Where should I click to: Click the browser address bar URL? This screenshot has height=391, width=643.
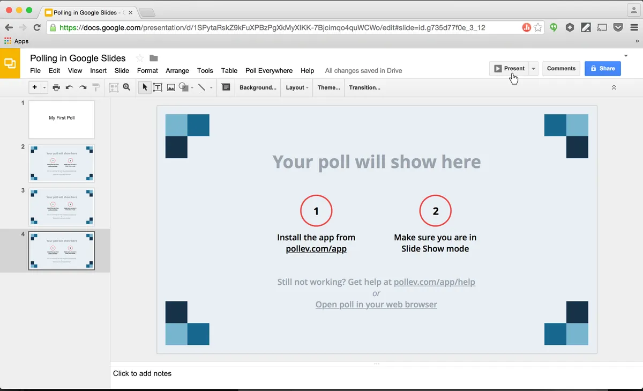[x=273, y=27]
